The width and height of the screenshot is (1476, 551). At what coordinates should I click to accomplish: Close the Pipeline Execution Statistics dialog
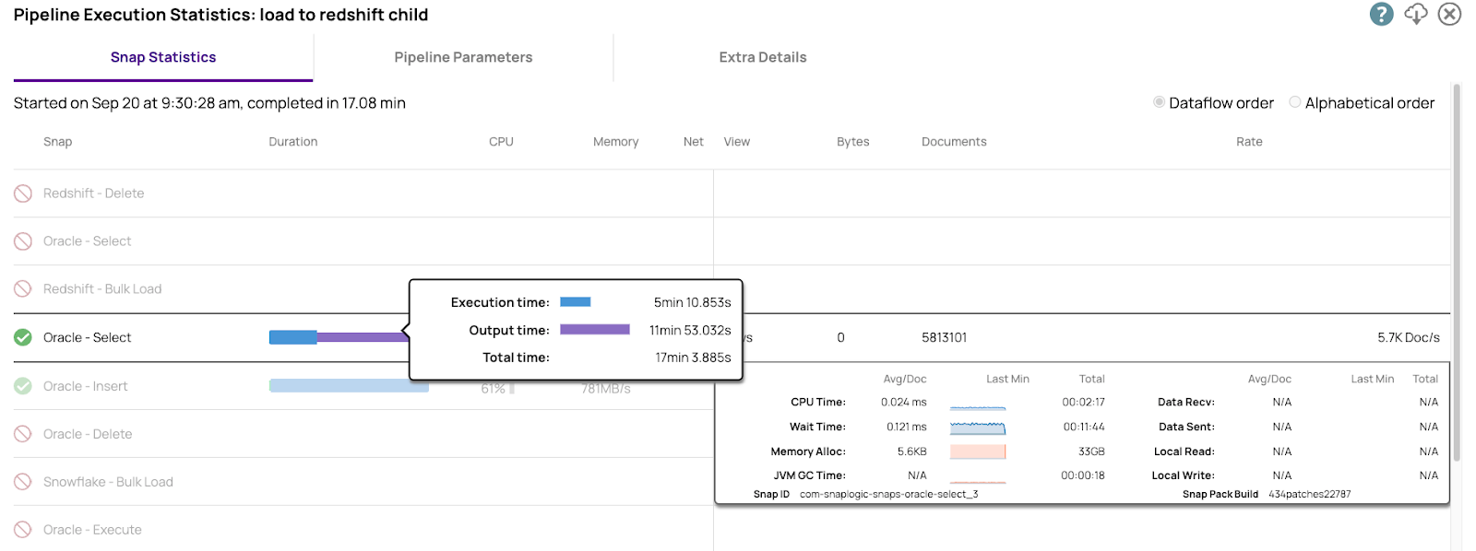point(1449,14)
